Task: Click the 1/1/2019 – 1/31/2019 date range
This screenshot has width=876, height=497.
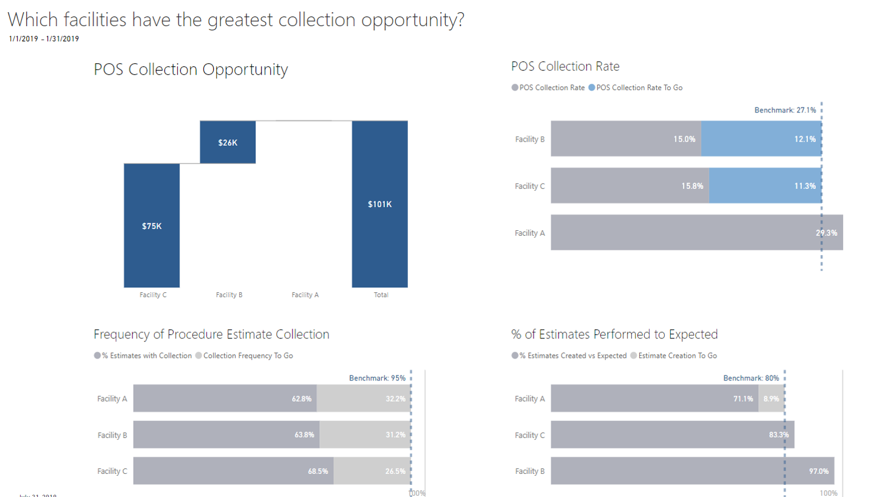Action: coord(44,39)
